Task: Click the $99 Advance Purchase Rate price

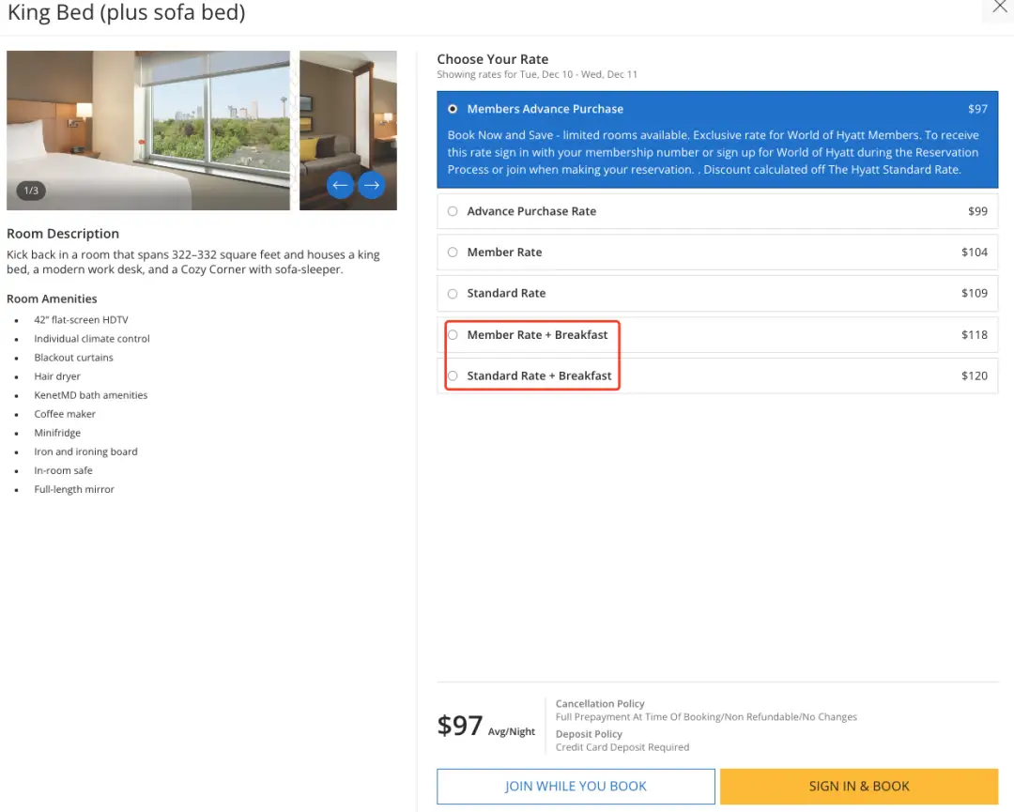Action: pyautogui.click(x=977, y=211)
